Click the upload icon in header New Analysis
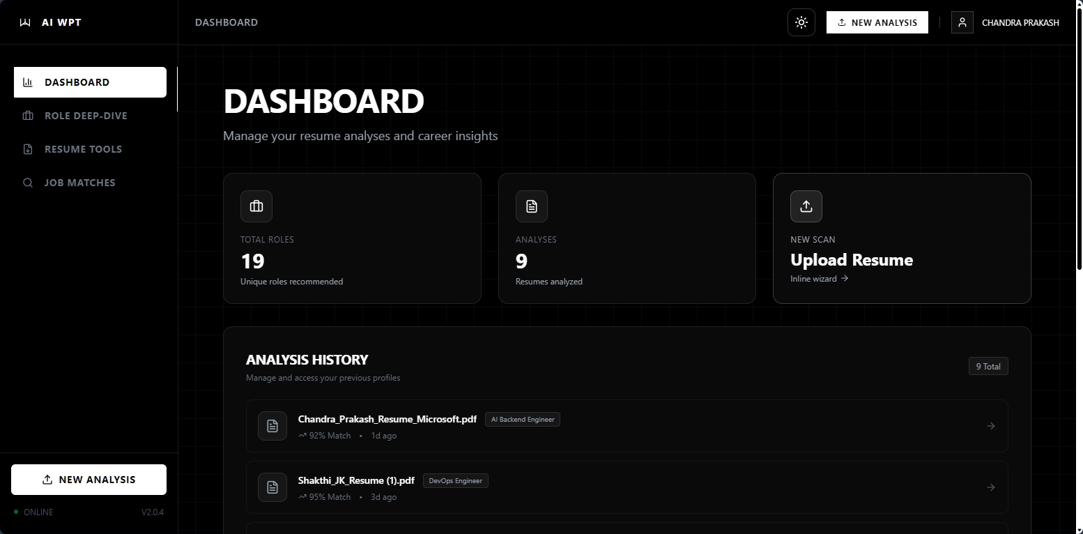The width and height of the screenshot is (1083, 534). (842, 22)
